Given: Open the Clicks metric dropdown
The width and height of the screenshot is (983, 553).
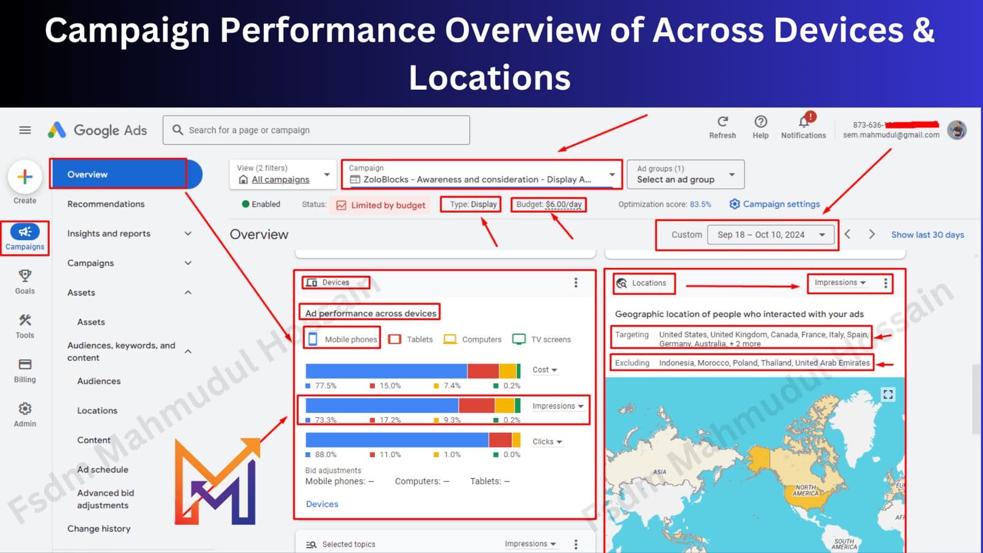Looking at the screenshot, I should (547, 442).
